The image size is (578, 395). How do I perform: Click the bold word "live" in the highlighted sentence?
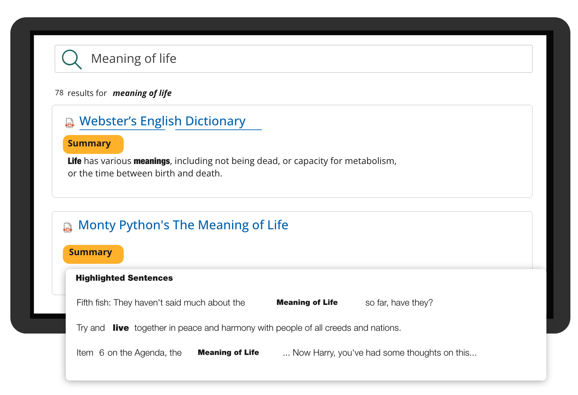tap(121, 328)
